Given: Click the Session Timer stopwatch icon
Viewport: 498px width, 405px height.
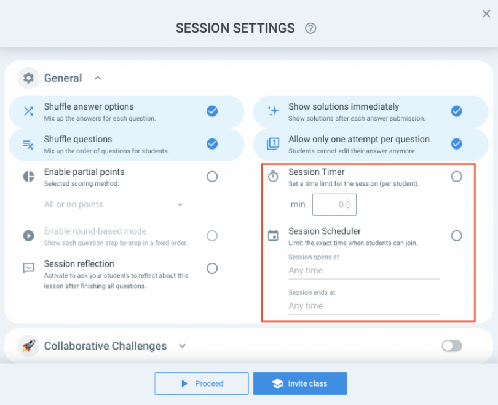Looking at the screenshot, I should tap(273, 177).
